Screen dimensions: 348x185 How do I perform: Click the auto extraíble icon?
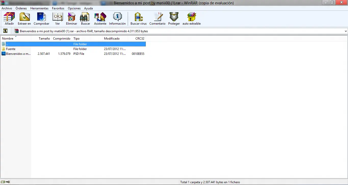(191, 17)
